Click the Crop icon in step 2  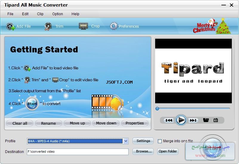(55, 80)
